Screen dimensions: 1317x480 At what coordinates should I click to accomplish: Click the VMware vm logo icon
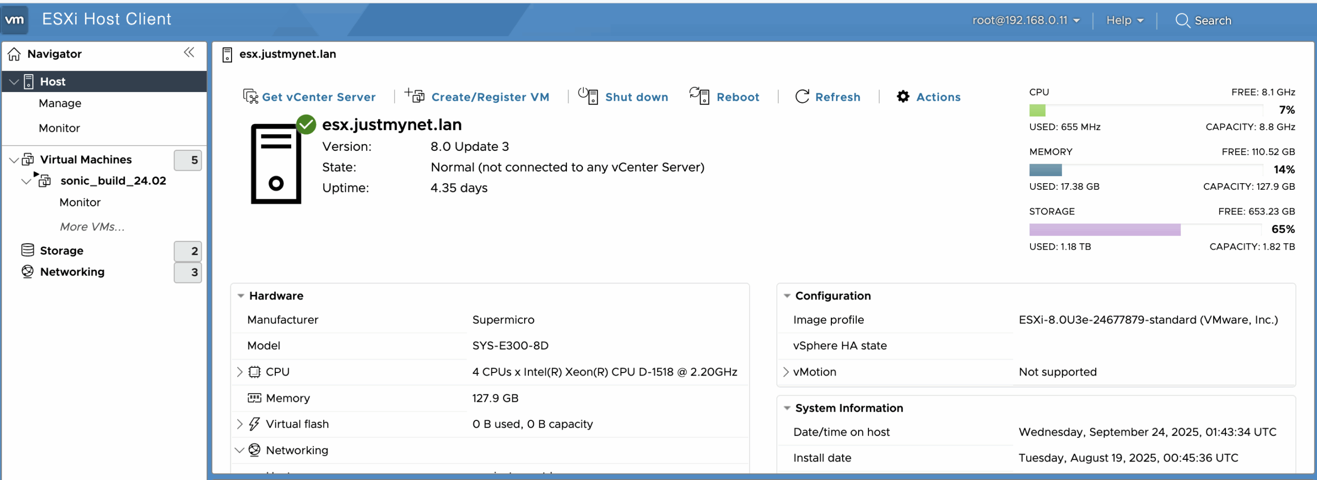tap(14, 20)
